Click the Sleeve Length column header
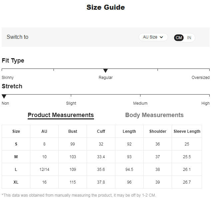Viewport: 215px width, 203px height. 187,131
